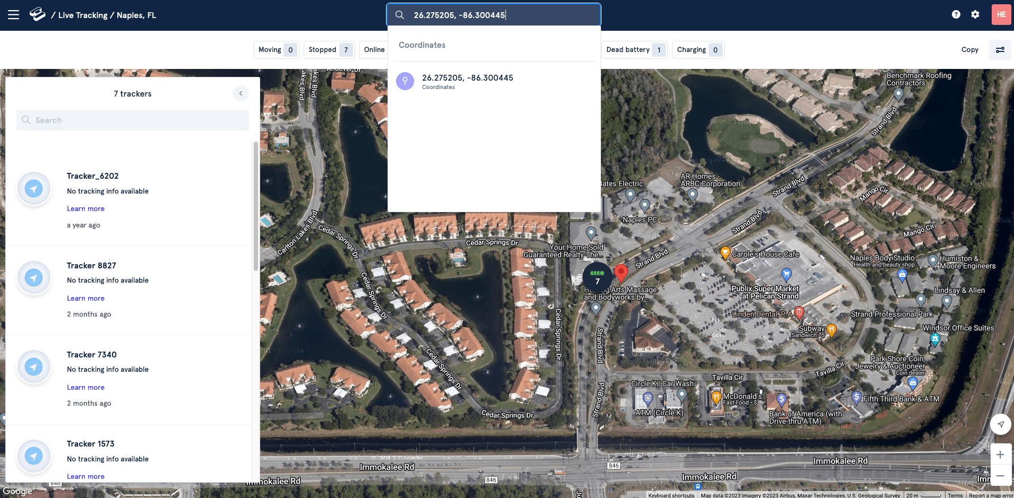The image size is (1014, 498).
Task: Click the Car Wash map pin
Action: (682, 394)
